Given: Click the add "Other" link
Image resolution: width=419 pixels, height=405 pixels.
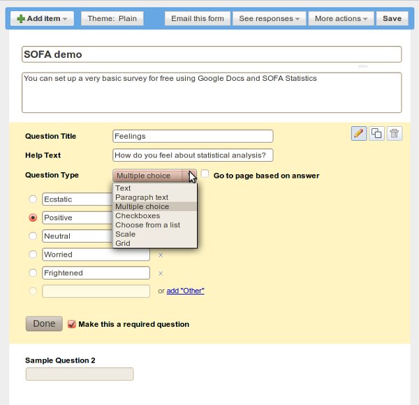Looking at the screenshot, I should (185, 291).
